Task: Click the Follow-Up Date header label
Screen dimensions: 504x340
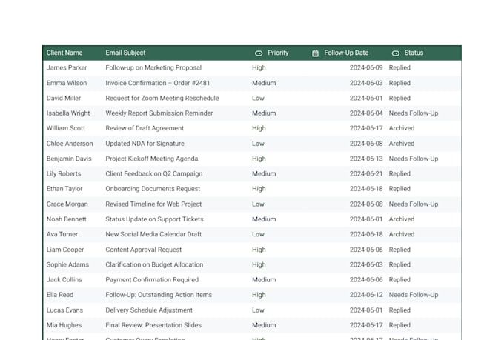Action: tap(346, 53)
